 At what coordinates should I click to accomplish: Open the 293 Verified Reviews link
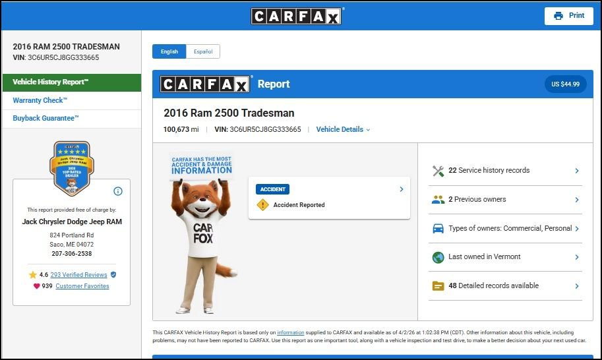tap(78, 275)
